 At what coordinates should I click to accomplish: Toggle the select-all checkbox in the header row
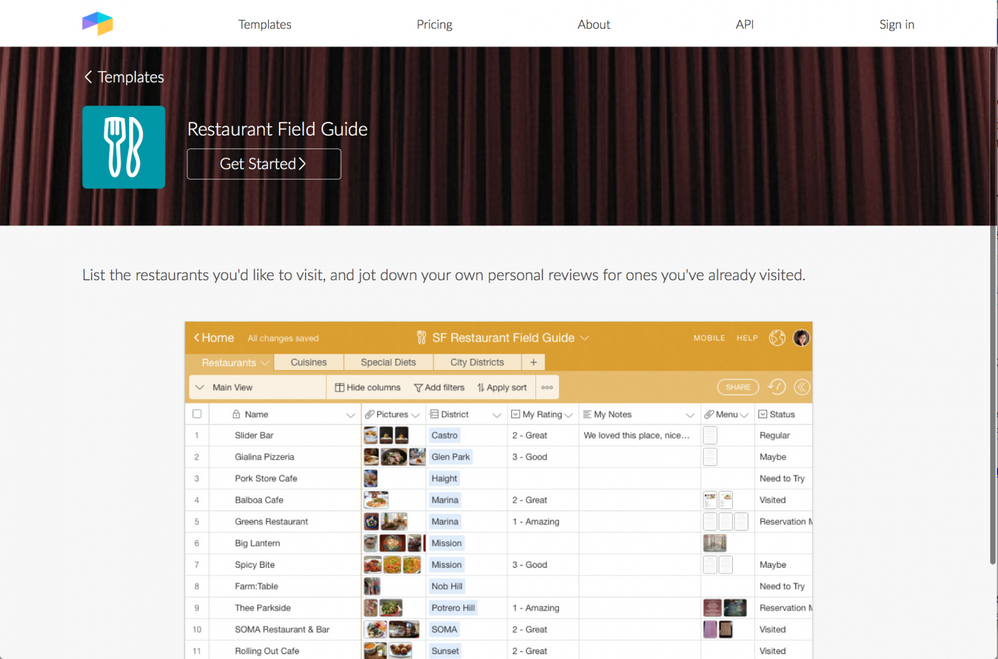pyautogui.click(x=197, y=414)
